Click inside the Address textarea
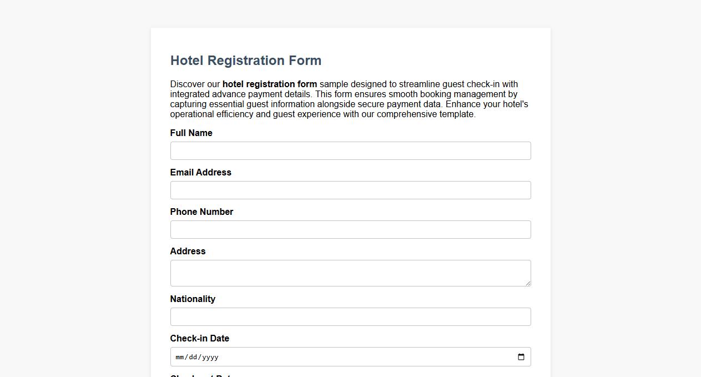Image resolution: width=701 pixels, height=377 pixels. [x=350, y=272]
